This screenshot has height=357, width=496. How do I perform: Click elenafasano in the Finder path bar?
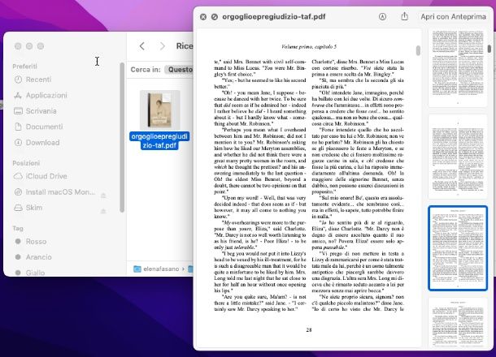point(161,269)
